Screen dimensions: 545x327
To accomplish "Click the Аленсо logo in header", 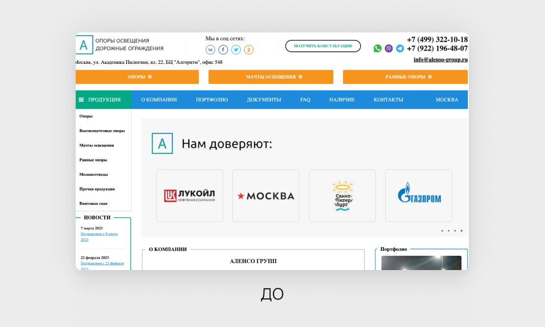I will tap(84, 45).
